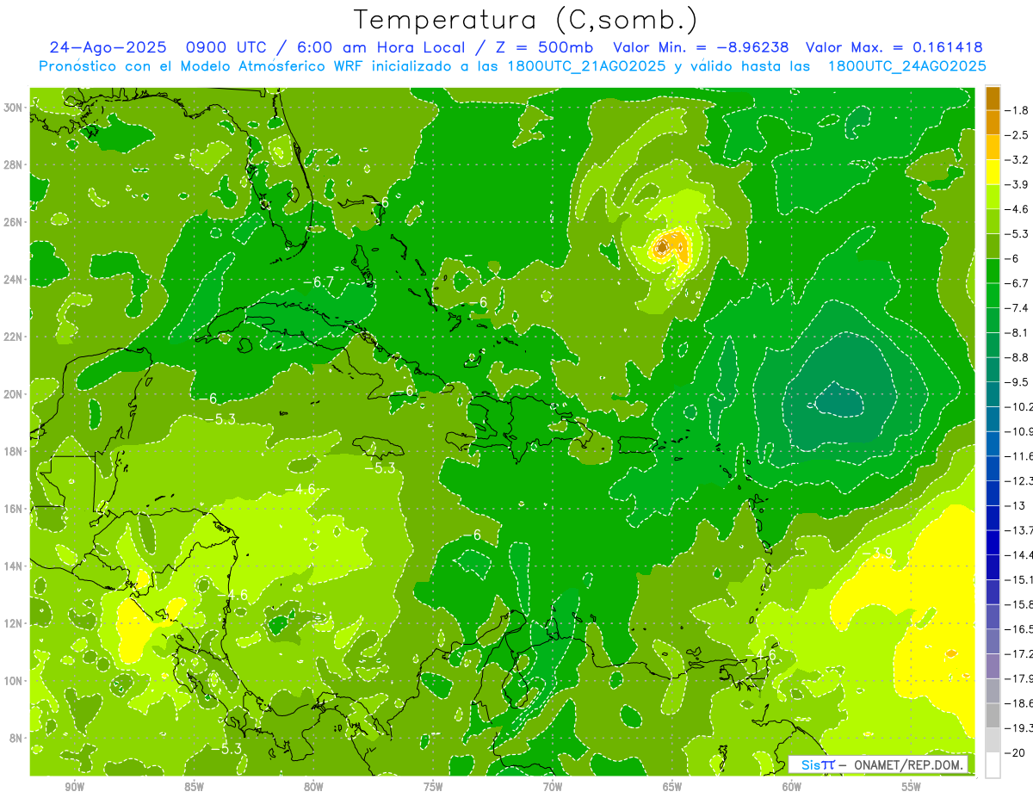Click the SisTT - ONAMET/REP.DOM. logo box
Viewport: 1033px width, 798px height.
point(878,764)
